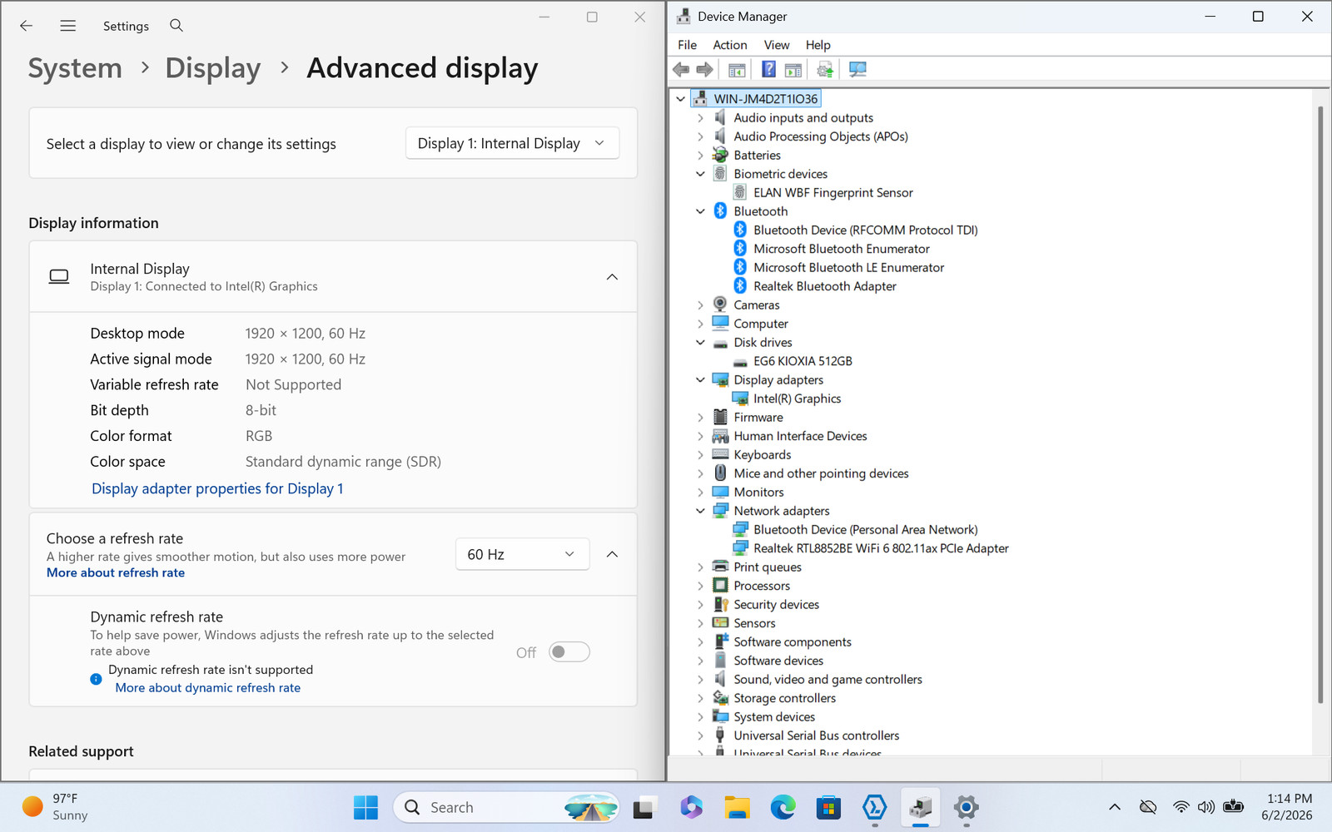Select the ELAN WBF Fingerprint Sensor device
Screen dimensions: 1332x832
pos(833,192)
